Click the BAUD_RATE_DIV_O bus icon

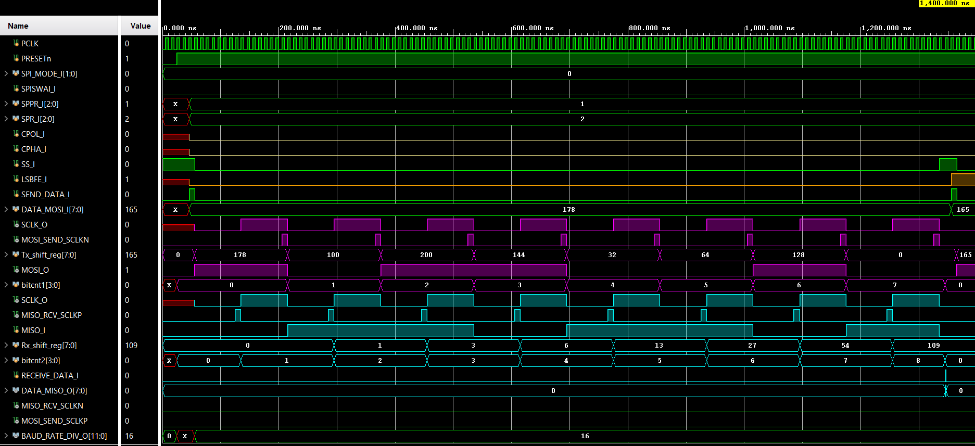pos(16,436)
